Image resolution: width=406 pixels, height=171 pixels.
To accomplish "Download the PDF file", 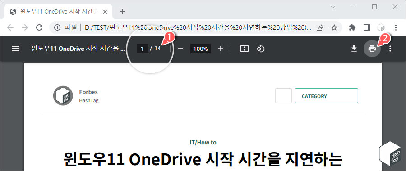I will pos(354,49).
